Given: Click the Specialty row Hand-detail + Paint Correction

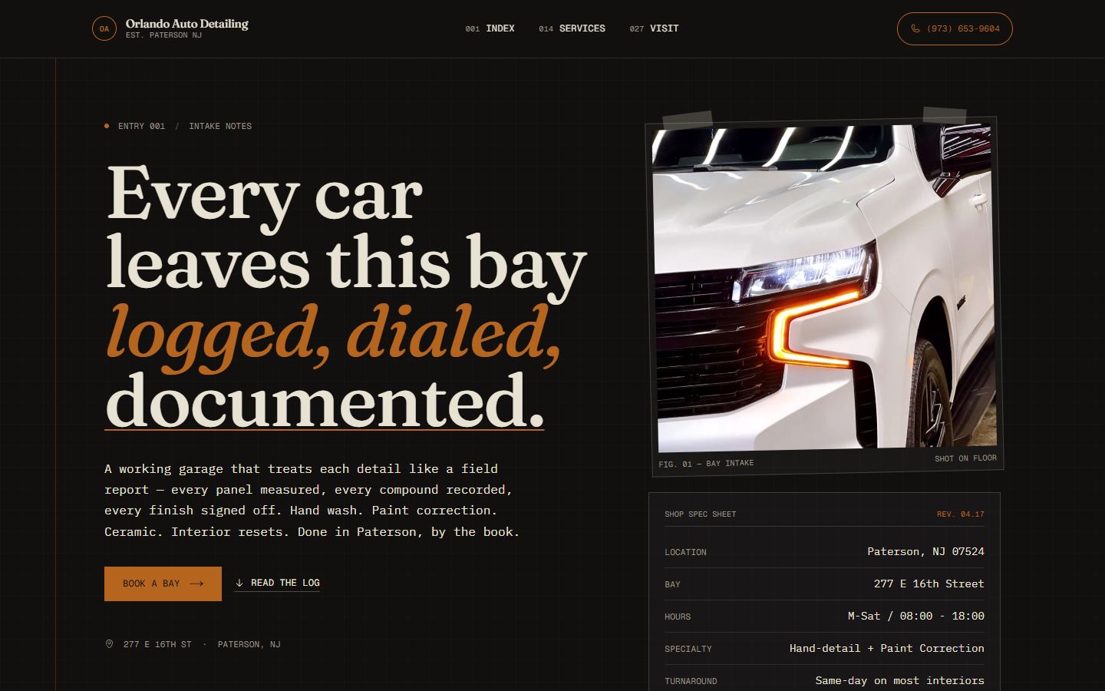Looking at the screenshot, I should [824, 648].
